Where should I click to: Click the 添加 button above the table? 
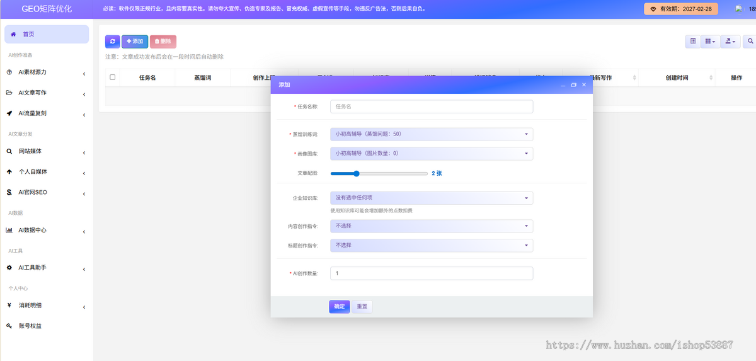[135, 42]
